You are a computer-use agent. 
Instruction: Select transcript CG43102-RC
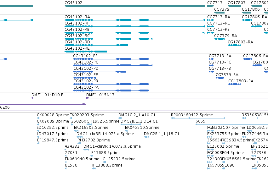(77, 36)
